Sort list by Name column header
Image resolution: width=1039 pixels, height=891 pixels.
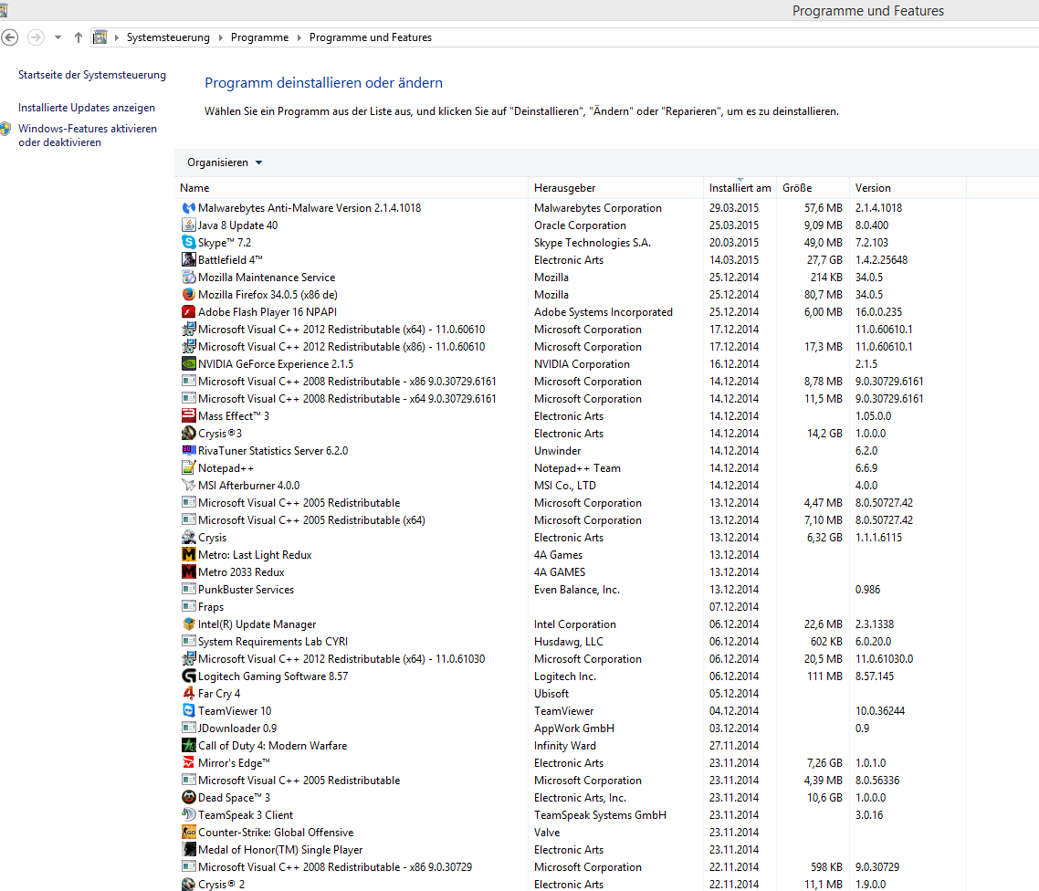click(195, 188)
